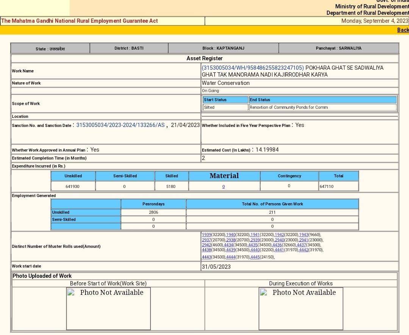Open muster roll 2938 link
Screen dimensions: 409x335
coord(231,240)
